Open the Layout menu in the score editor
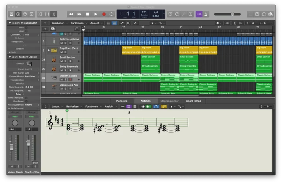This screenshot has width=282, height=183. 56,107
